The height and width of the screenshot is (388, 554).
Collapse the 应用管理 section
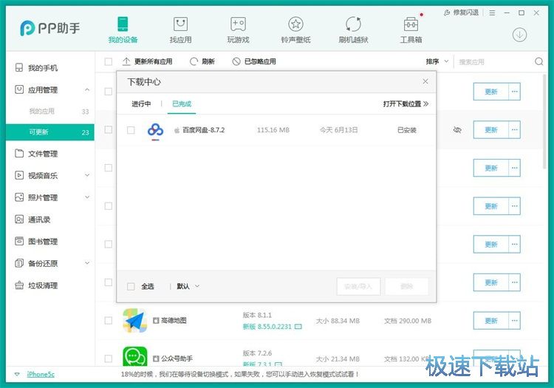(x=87, y=89)
